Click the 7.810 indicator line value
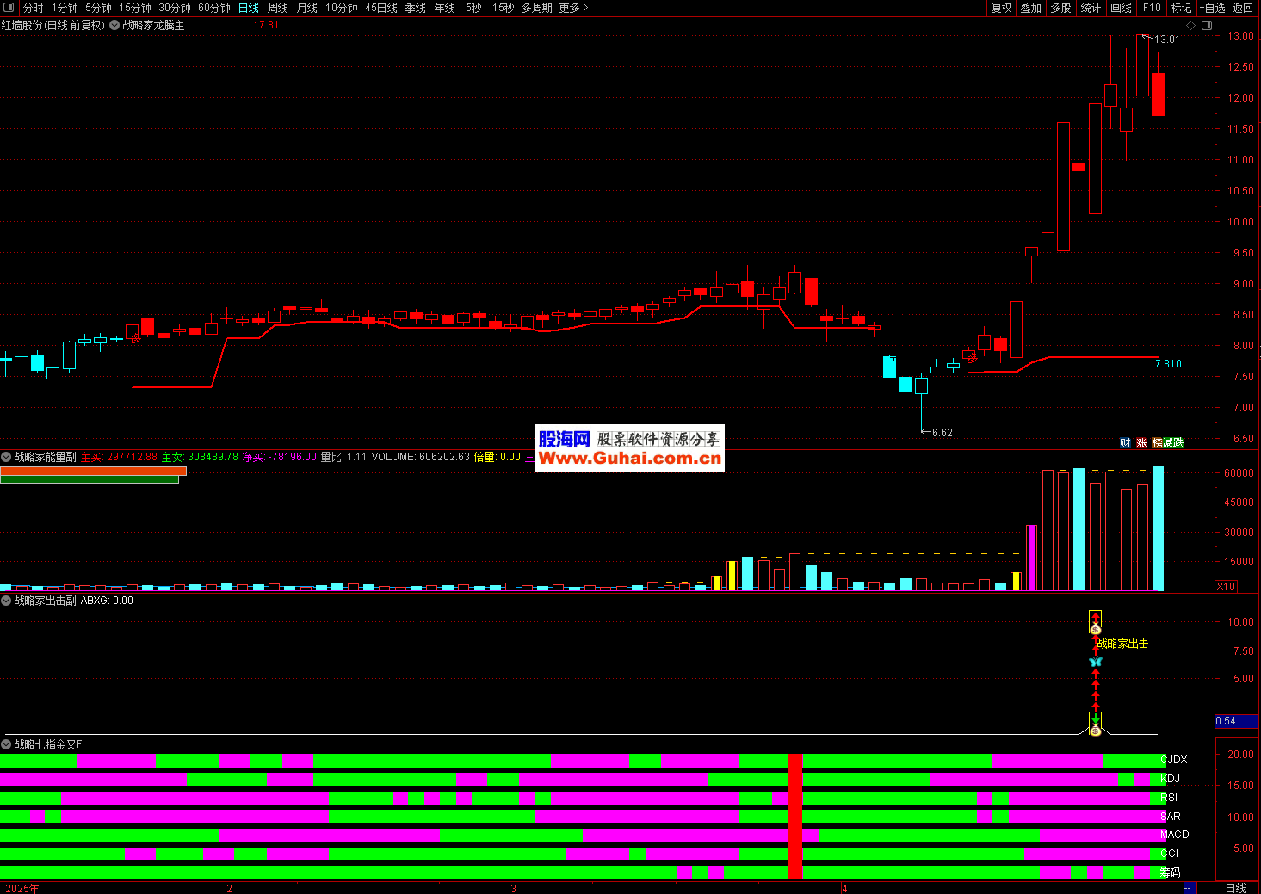Image resolution: width=1261 pixels, height=894 pixels. [x=1168, y=364]
